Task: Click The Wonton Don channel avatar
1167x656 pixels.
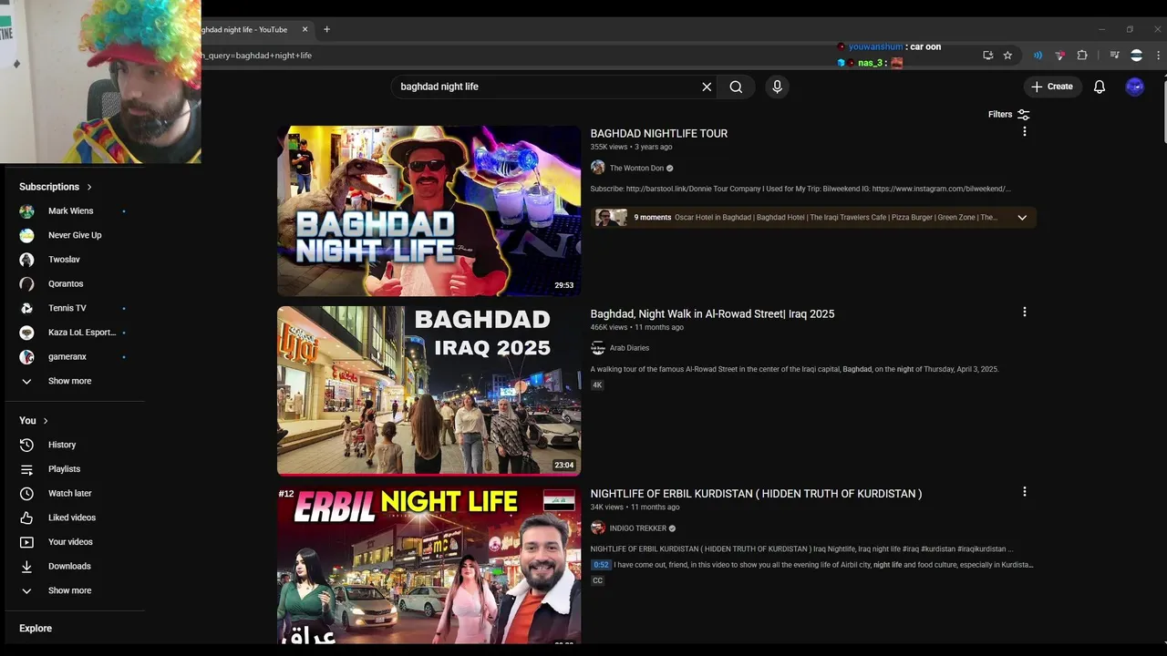Action: tap(598, 168)
